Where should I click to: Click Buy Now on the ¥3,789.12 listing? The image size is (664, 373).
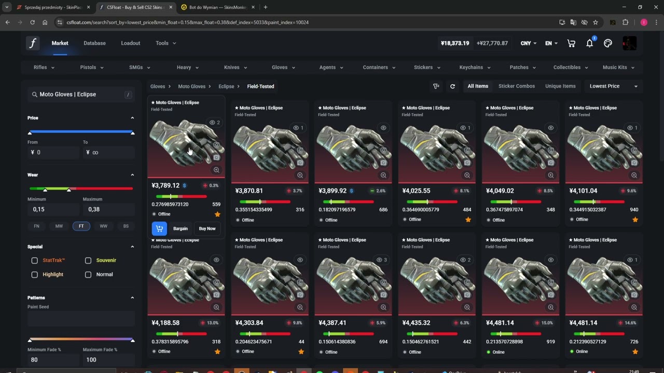click(207, 228)
